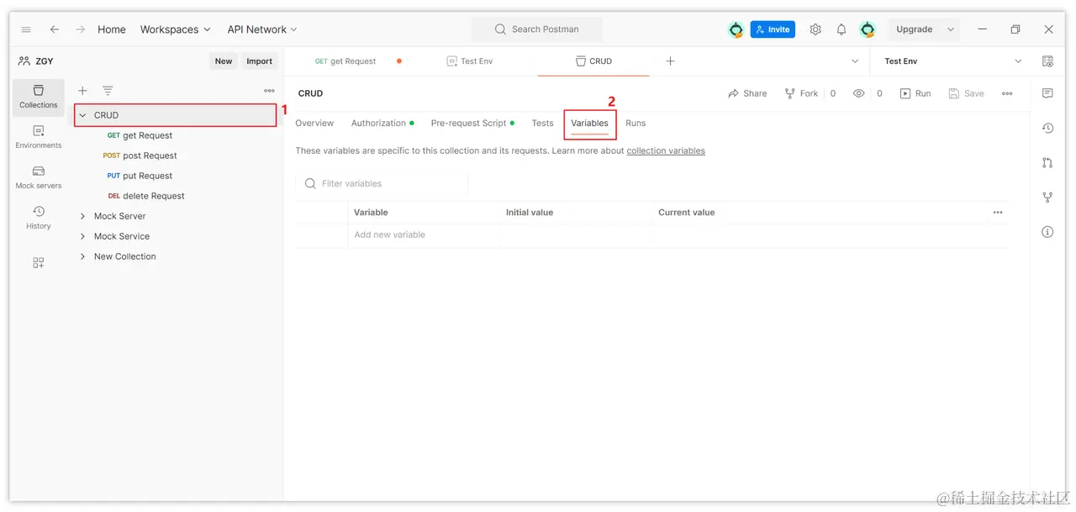The width and height of the screenshot is (1076, 512).
Task: Open the collection variables link
Action: pos(666,151)
